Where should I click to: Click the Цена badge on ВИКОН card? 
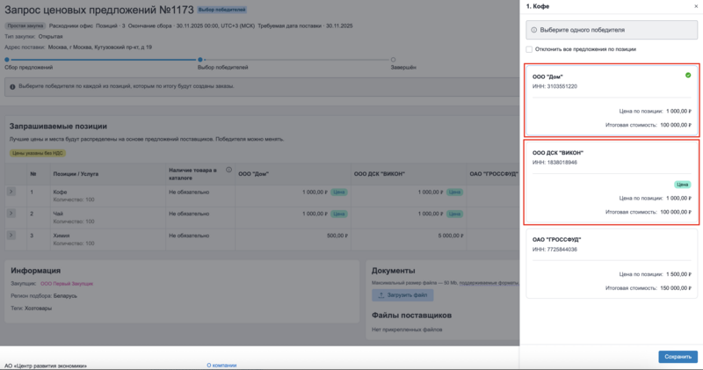(682, 185)
